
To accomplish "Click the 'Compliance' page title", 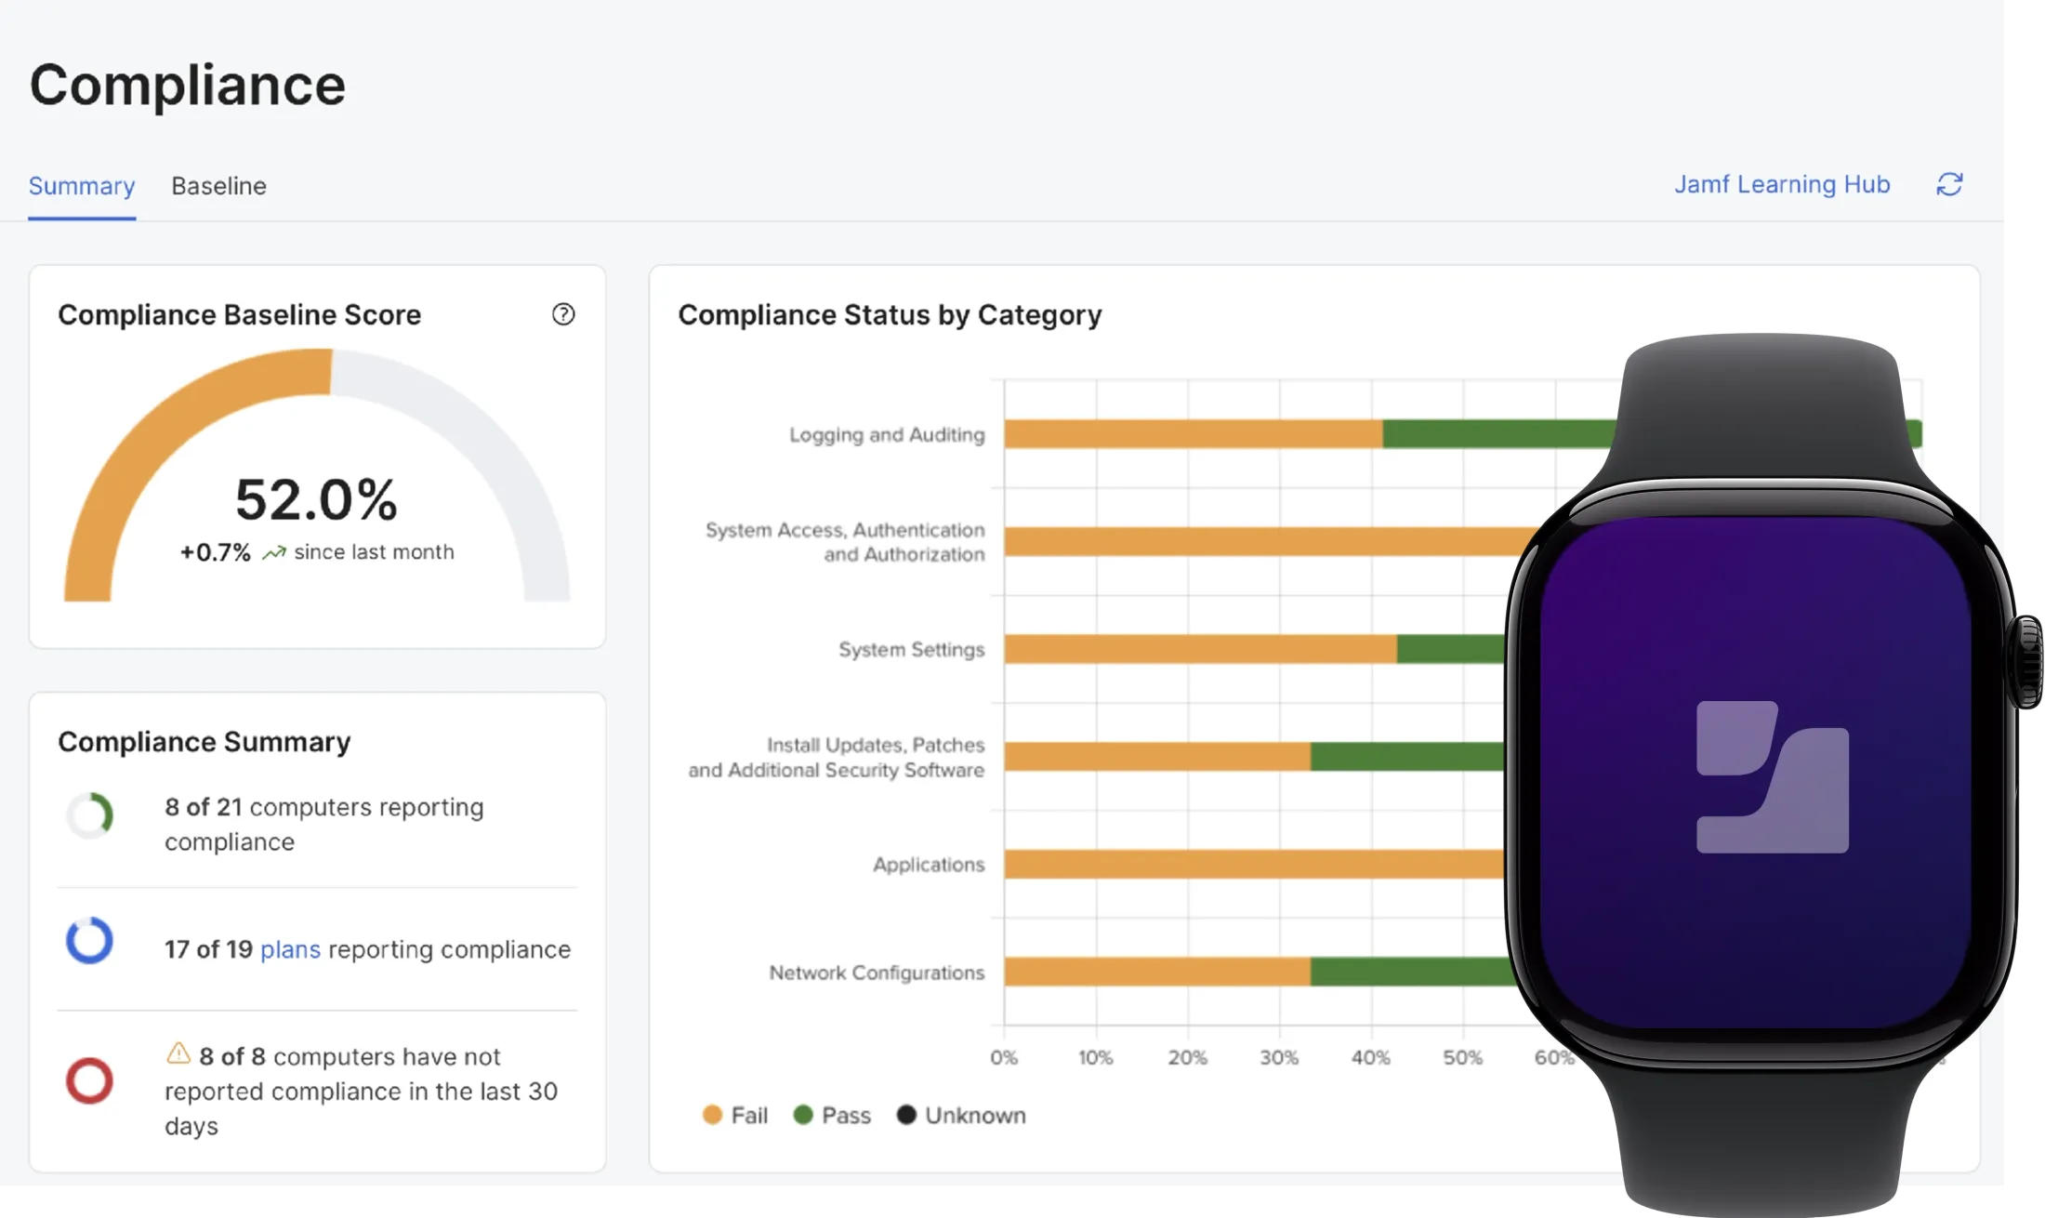I will (188, 85).
